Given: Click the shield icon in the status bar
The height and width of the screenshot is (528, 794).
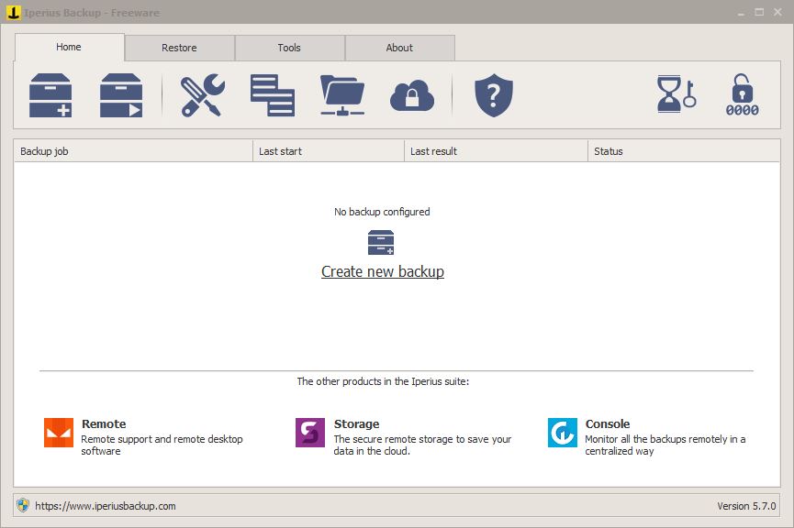Looking at the screenshot, I should 20,505.
